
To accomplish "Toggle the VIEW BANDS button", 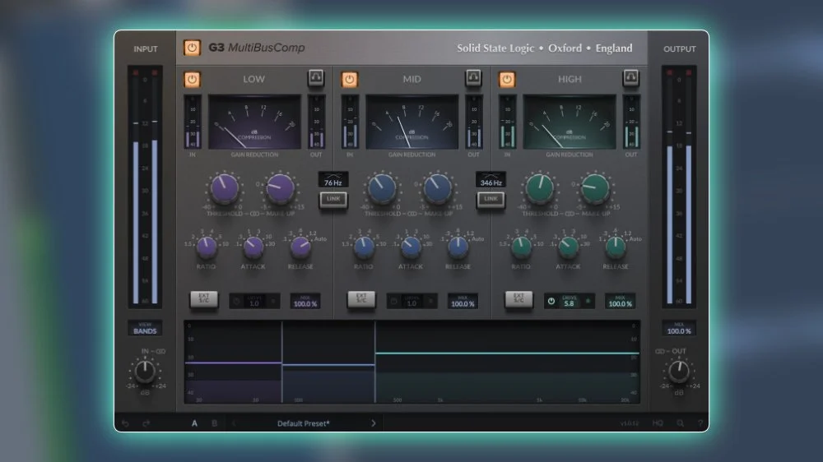I will click(x=145, y=328).
